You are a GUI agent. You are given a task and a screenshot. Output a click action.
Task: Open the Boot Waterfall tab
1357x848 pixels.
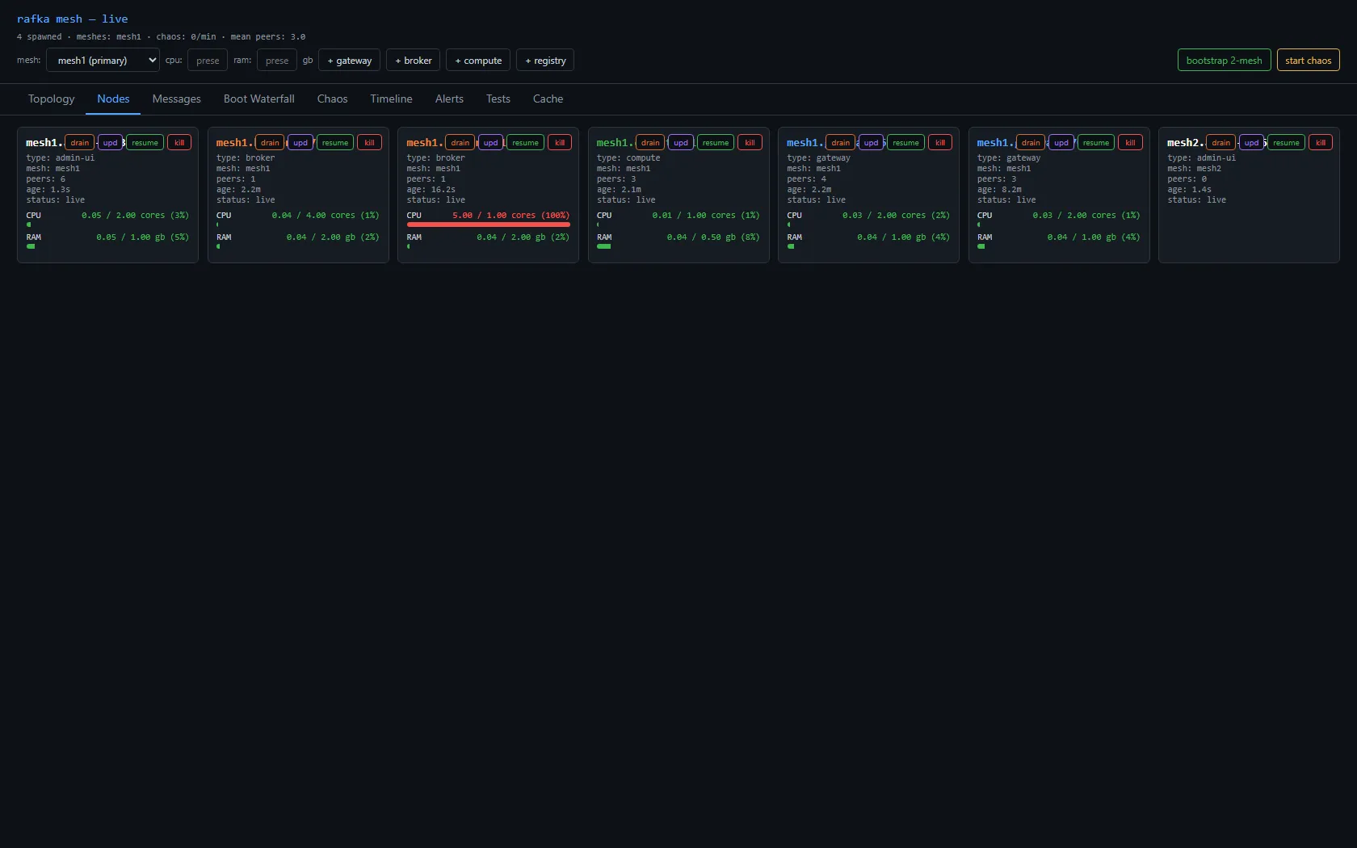258,99
